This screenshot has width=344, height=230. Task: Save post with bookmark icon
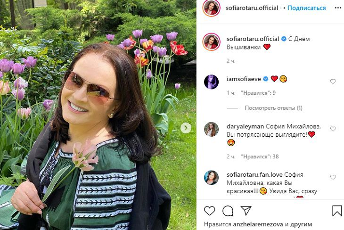click(x=336, y=210)
